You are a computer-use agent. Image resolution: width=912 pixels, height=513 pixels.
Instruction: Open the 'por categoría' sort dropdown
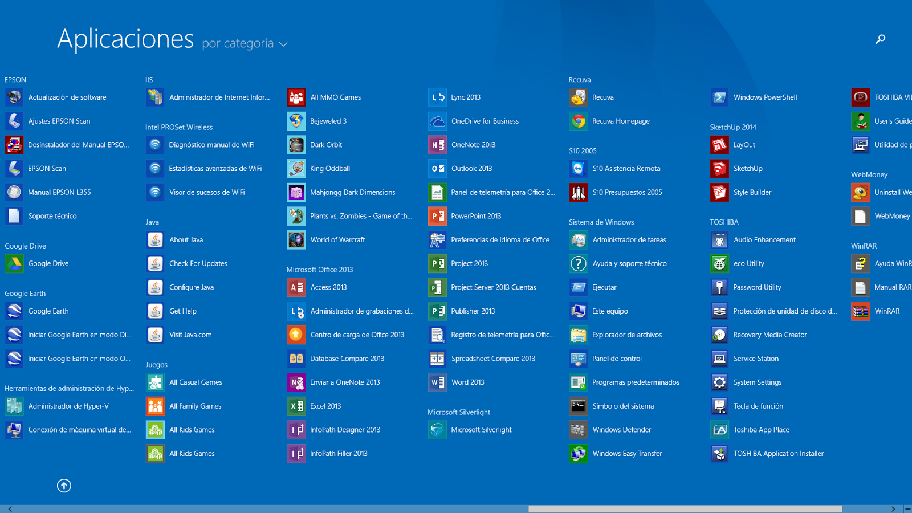(245, 43)
